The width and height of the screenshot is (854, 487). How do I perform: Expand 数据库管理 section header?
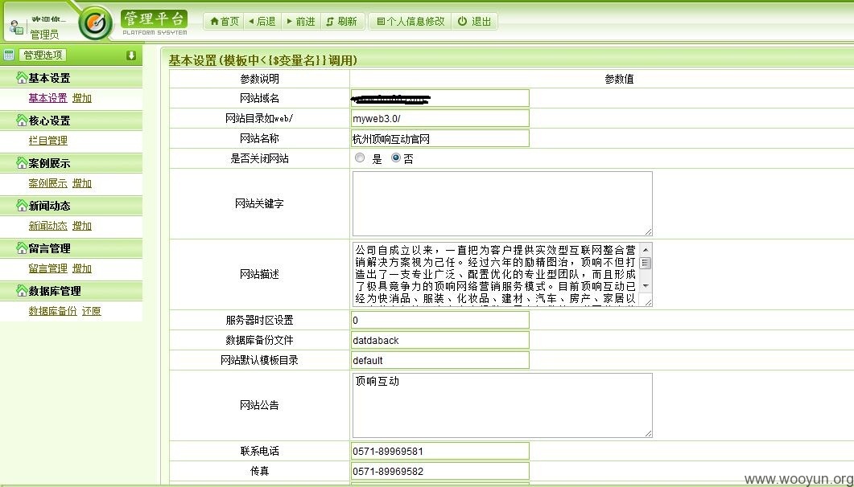click(72, 291)
